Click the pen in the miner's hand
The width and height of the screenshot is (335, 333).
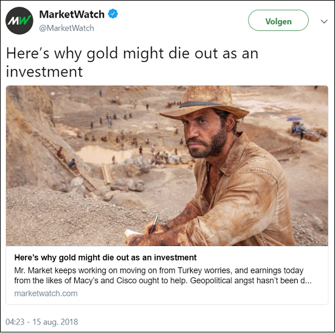pos(154,223)
